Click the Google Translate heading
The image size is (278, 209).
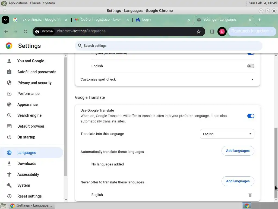90,97
